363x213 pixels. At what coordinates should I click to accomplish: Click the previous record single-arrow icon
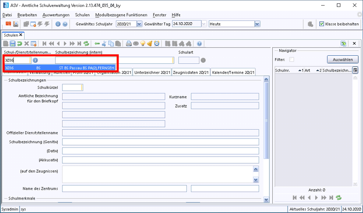58,43
